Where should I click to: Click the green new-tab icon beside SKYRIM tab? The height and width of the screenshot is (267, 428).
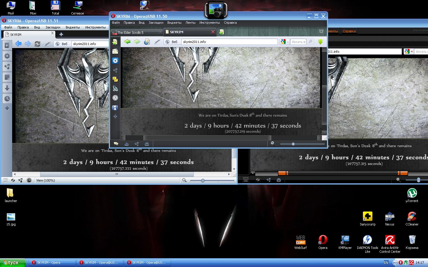click(x=221, y=32)
